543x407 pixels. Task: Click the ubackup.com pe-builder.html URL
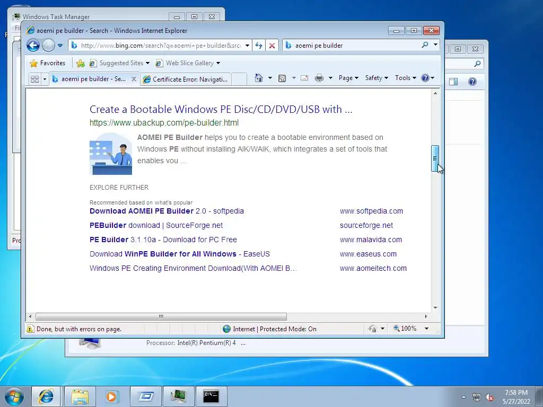(x=164, y=123)
